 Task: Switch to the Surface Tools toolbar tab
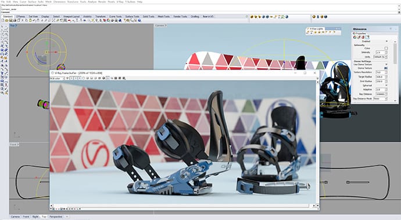click(x=133, y=16)
